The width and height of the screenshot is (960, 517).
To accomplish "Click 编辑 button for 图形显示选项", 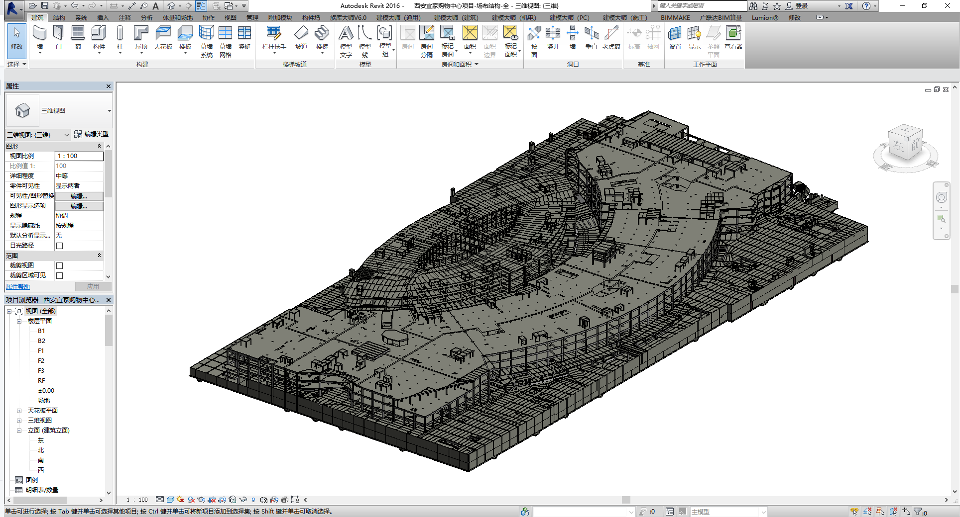I will pos(79,206).
